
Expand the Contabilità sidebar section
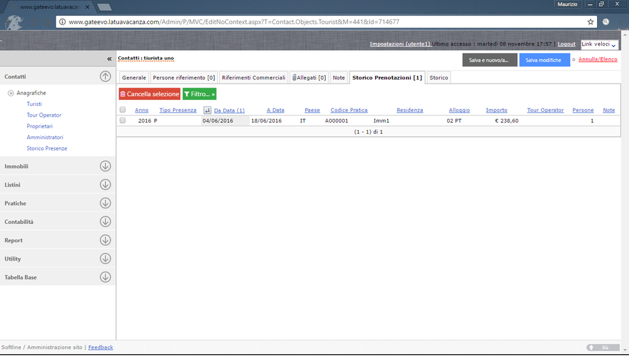pyautogui.click(x=105, y=222)
